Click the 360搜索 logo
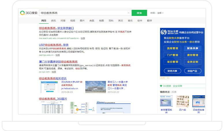Image resolution: width=224 pixels, height=131 pixels. 29,13
